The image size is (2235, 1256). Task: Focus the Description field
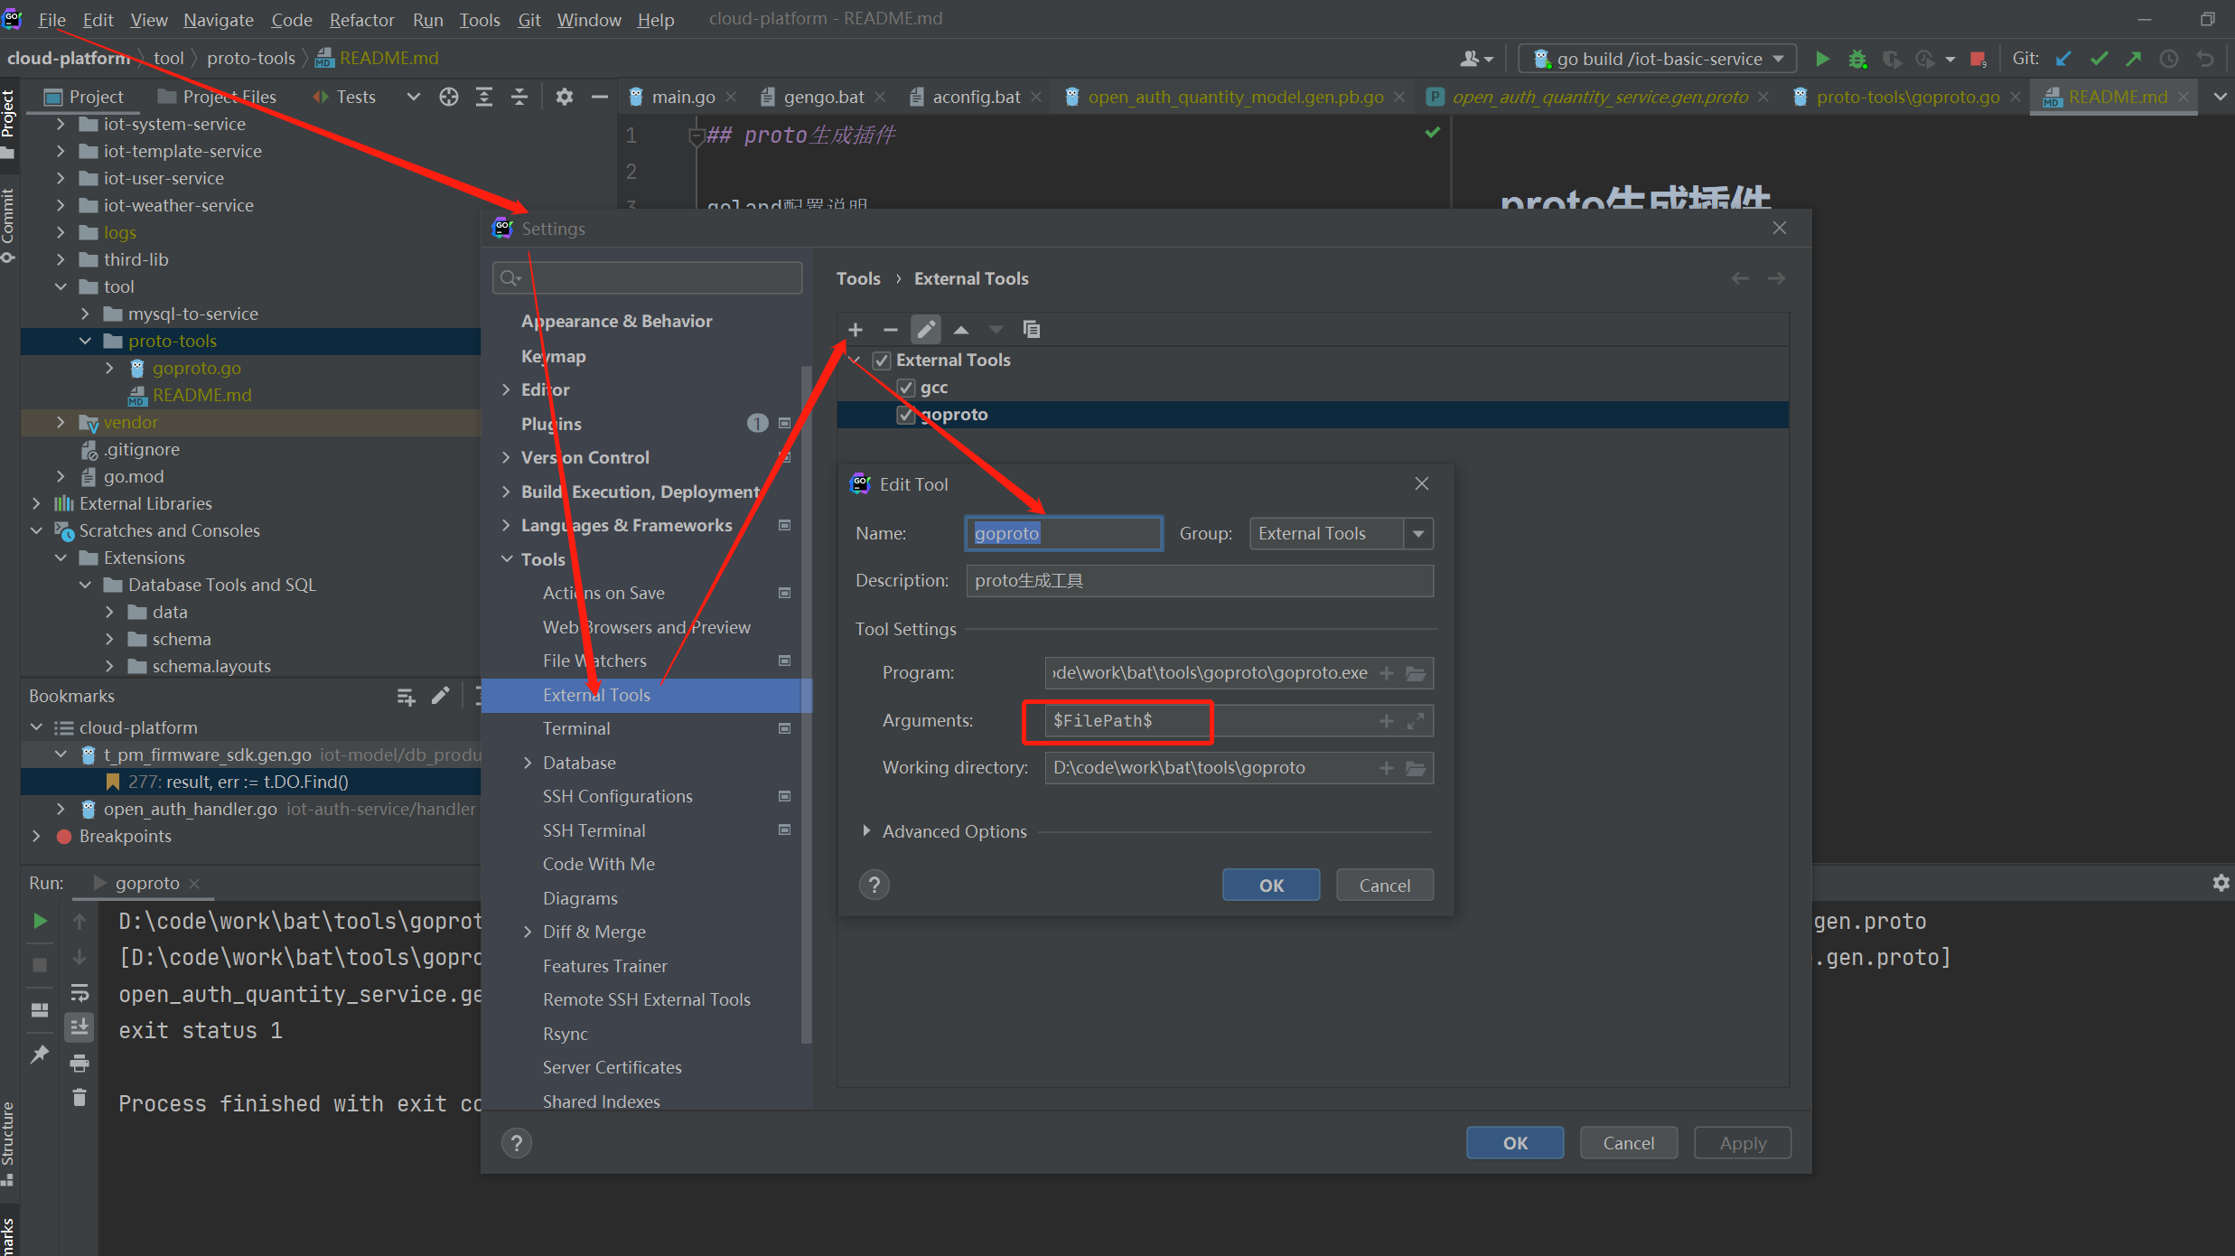pyautogui.click(x=1200, y=581)
